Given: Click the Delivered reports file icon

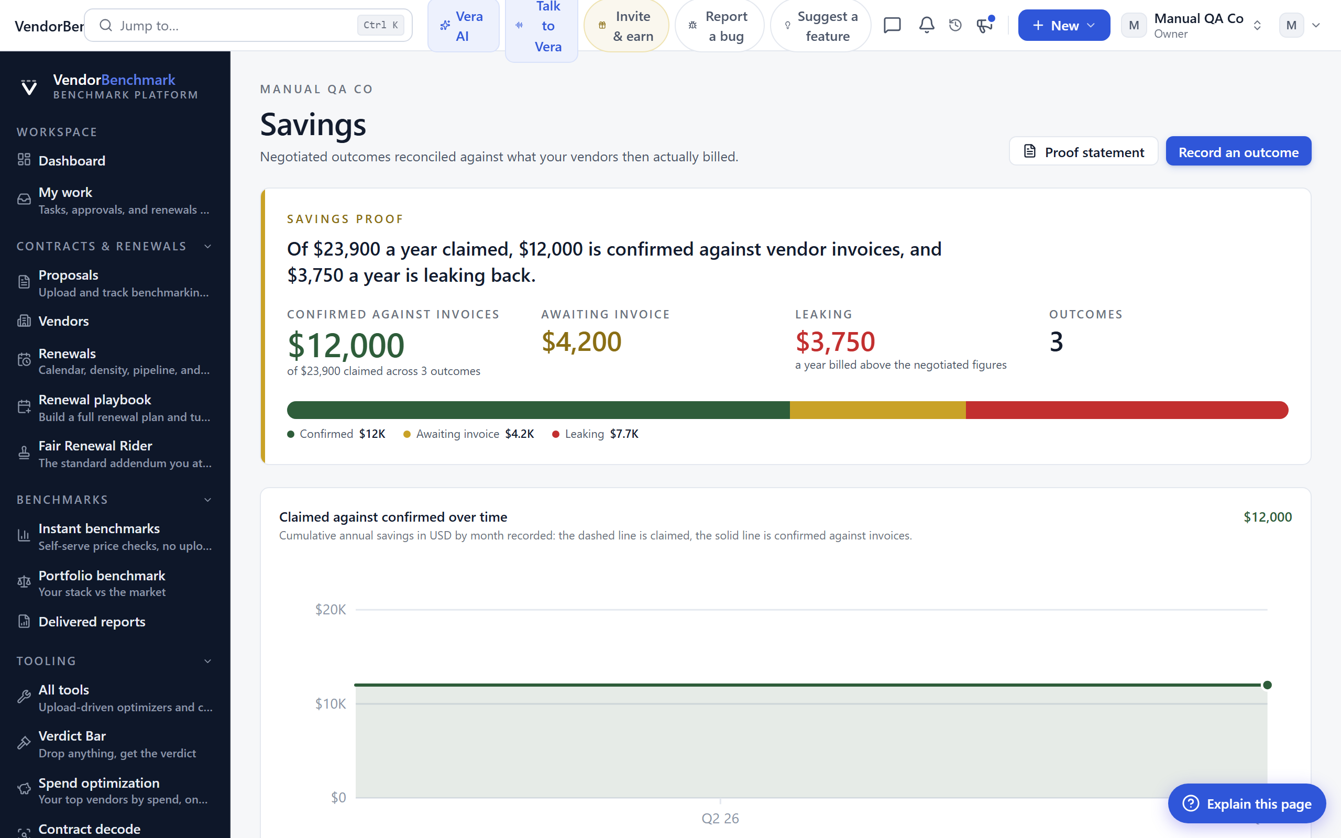Looking at the screenshot, I should tap(24, 621).
